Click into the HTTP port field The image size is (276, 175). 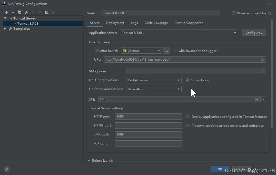click(x=148, y=116)
